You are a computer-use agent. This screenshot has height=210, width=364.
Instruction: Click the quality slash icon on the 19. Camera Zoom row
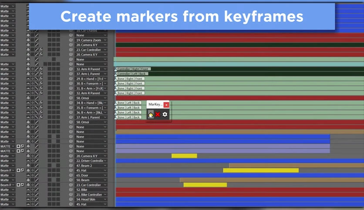(x=37, y=40)
